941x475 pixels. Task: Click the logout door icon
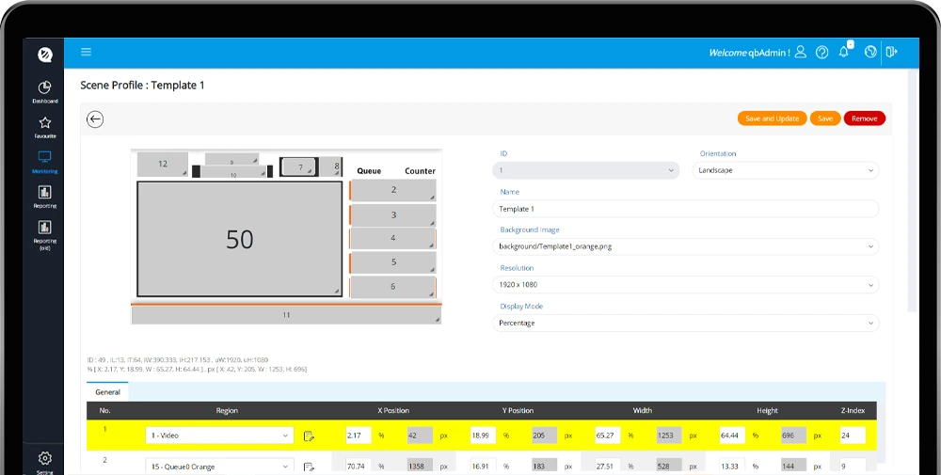(892, 52)
